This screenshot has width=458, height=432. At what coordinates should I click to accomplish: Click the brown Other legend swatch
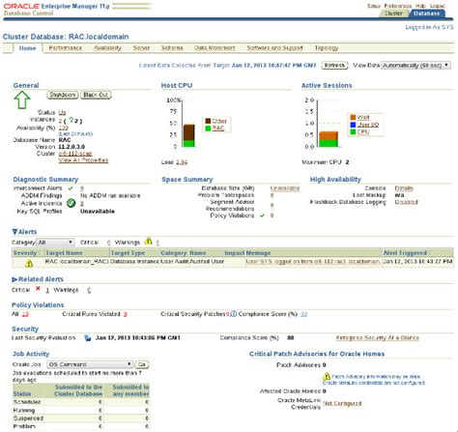tap(208, 121)
